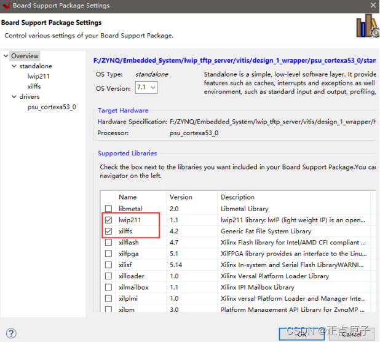380x342 pixels.
Task: Click the Name column header
Action: point(128,197)
